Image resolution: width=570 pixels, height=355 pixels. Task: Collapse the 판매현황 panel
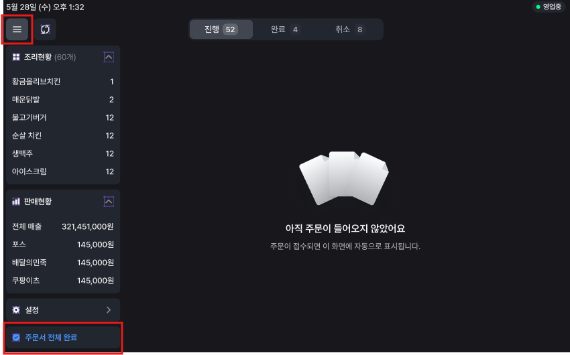click(109, 201)
